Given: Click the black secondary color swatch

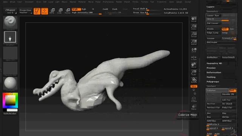Looking at the screenshot, I should [x=5, y=110].
